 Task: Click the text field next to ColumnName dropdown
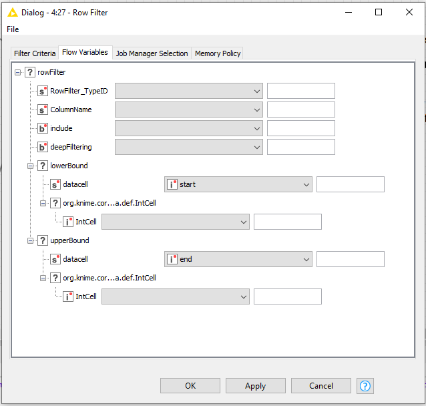[x=300, y=110]
